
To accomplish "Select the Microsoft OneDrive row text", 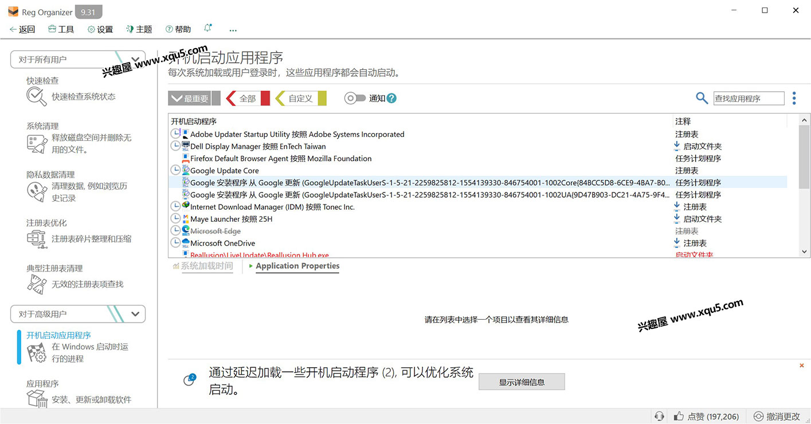I will (222, 243).
